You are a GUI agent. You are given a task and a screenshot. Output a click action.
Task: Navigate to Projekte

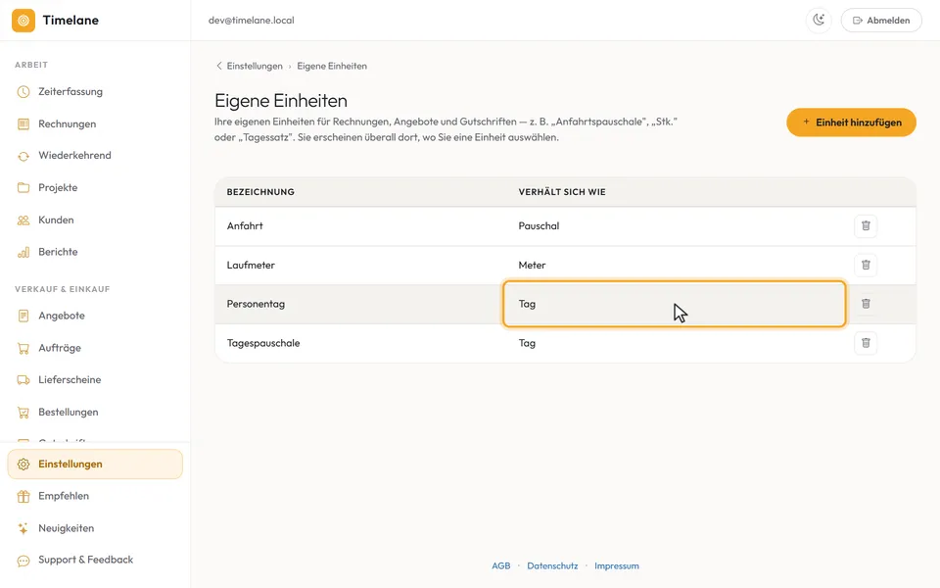click(95, 188)
